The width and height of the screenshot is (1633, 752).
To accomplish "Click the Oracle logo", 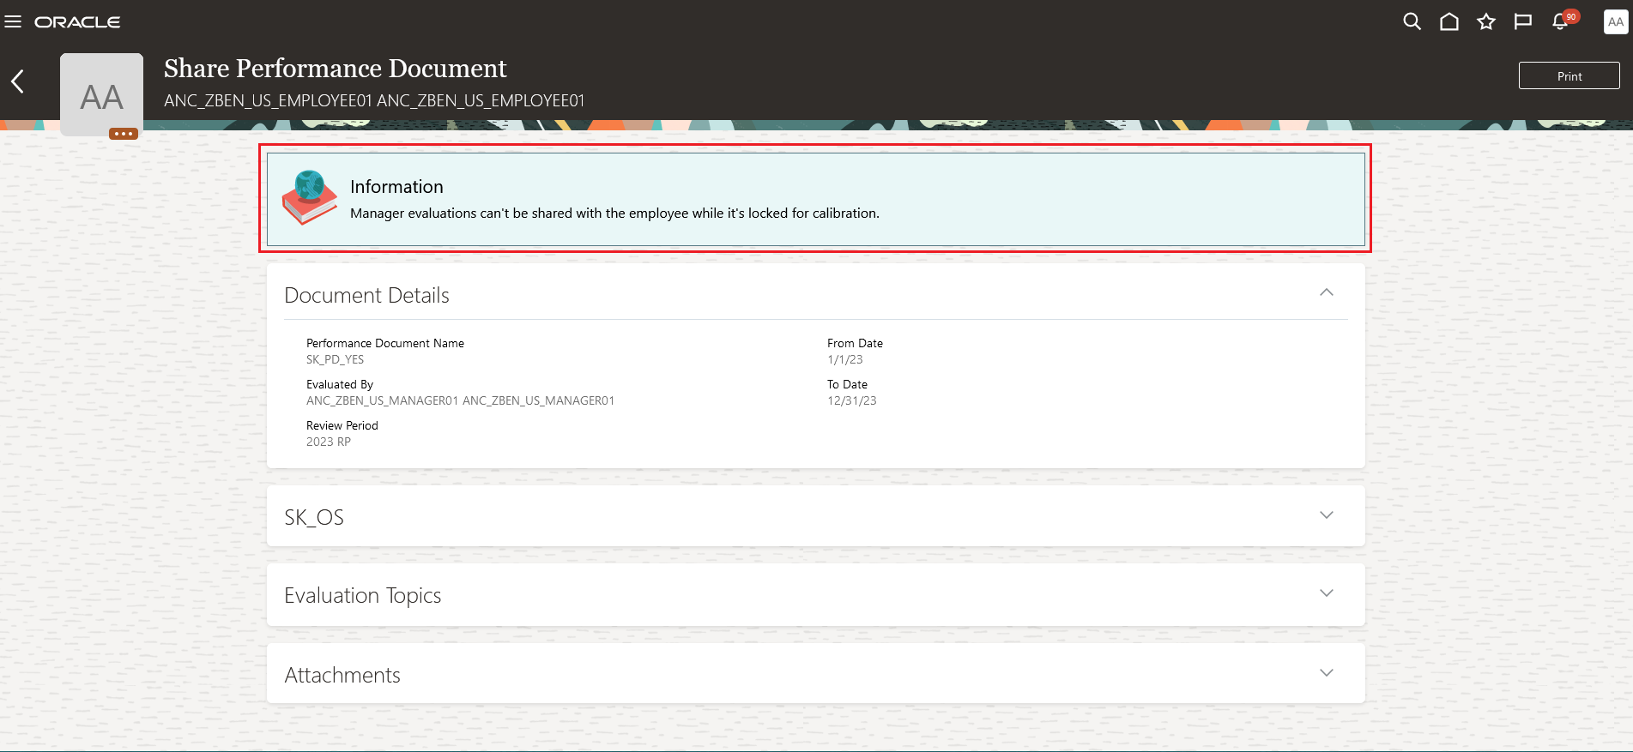I will click(77, 22).
